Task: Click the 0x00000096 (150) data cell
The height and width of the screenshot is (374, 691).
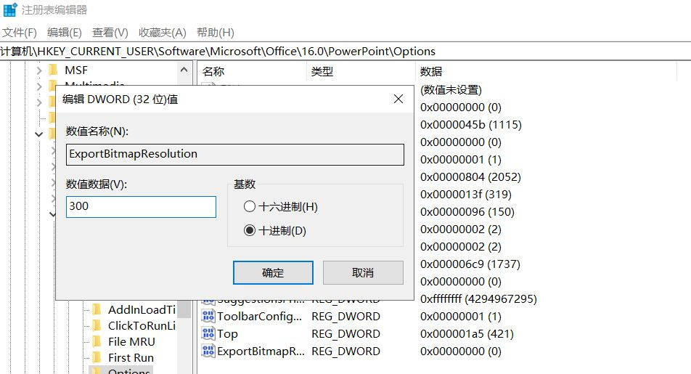Action: pos(467,212)
